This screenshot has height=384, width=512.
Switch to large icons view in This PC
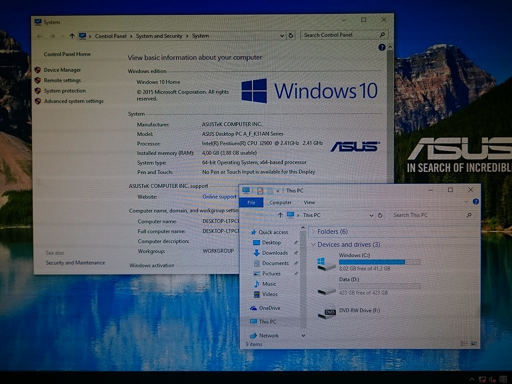point(474,343)
